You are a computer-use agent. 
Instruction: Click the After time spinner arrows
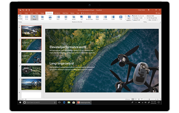(x=157, y=20)
